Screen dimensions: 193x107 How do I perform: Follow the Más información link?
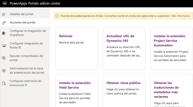coord(181,16)
